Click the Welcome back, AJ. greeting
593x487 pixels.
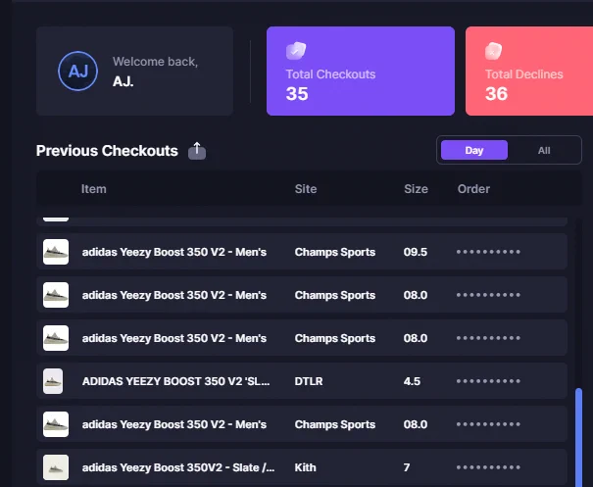tap(155, 72)
